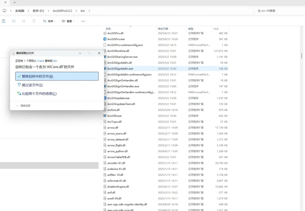The height and width of the screenshot is (211, 305).
Task: Close the 替换或跳过文件 dialog
Action: point(99,53)
